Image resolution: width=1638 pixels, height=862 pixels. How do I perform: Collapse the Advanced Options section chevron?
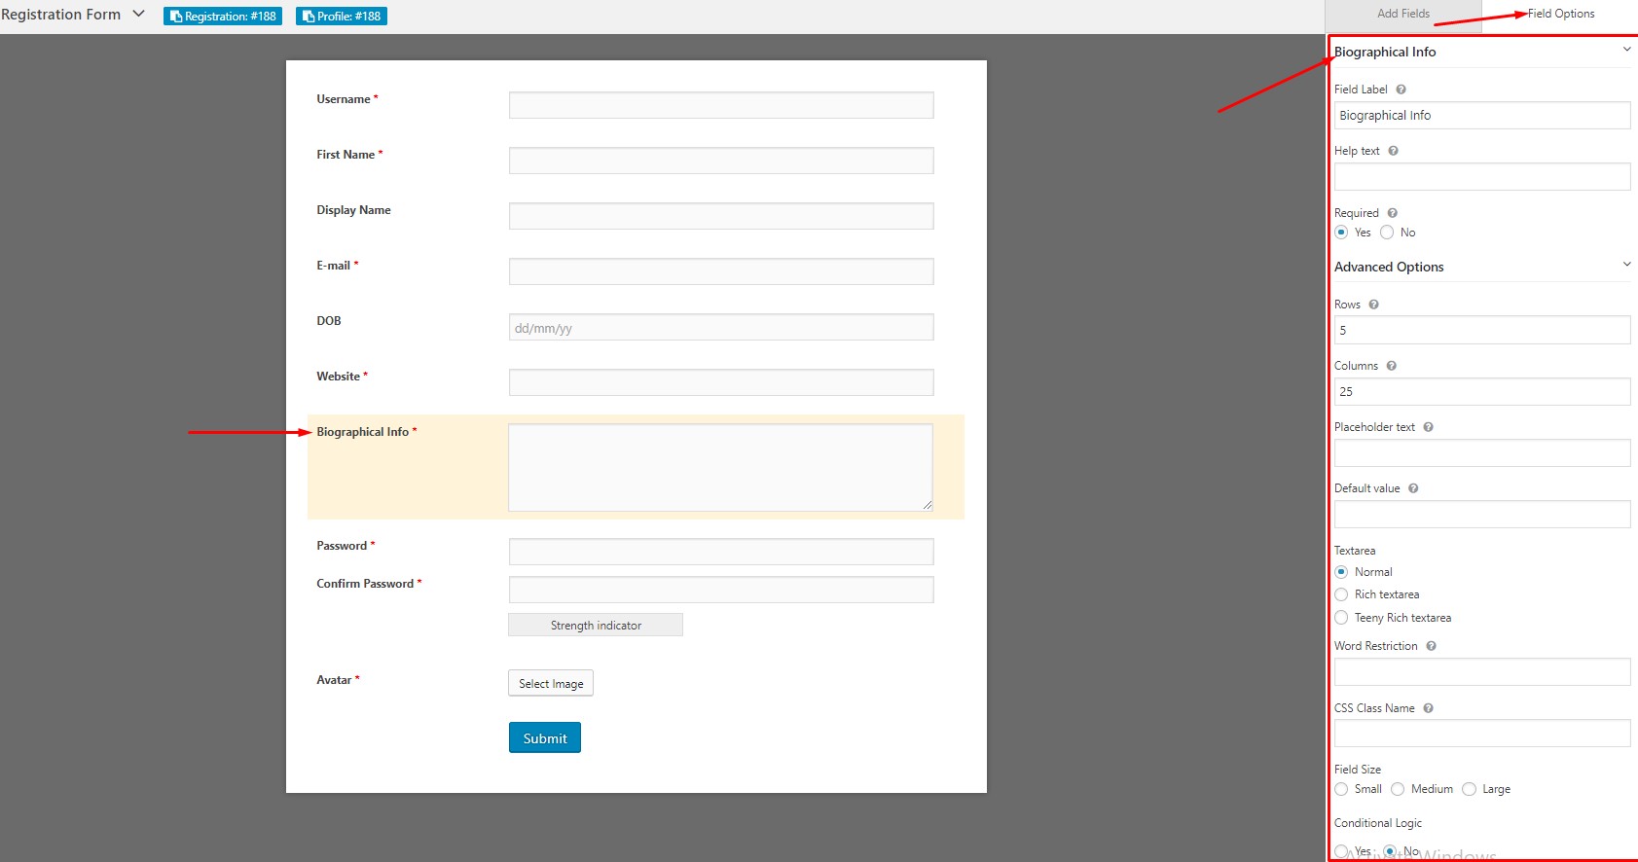tap(1626, 265)
